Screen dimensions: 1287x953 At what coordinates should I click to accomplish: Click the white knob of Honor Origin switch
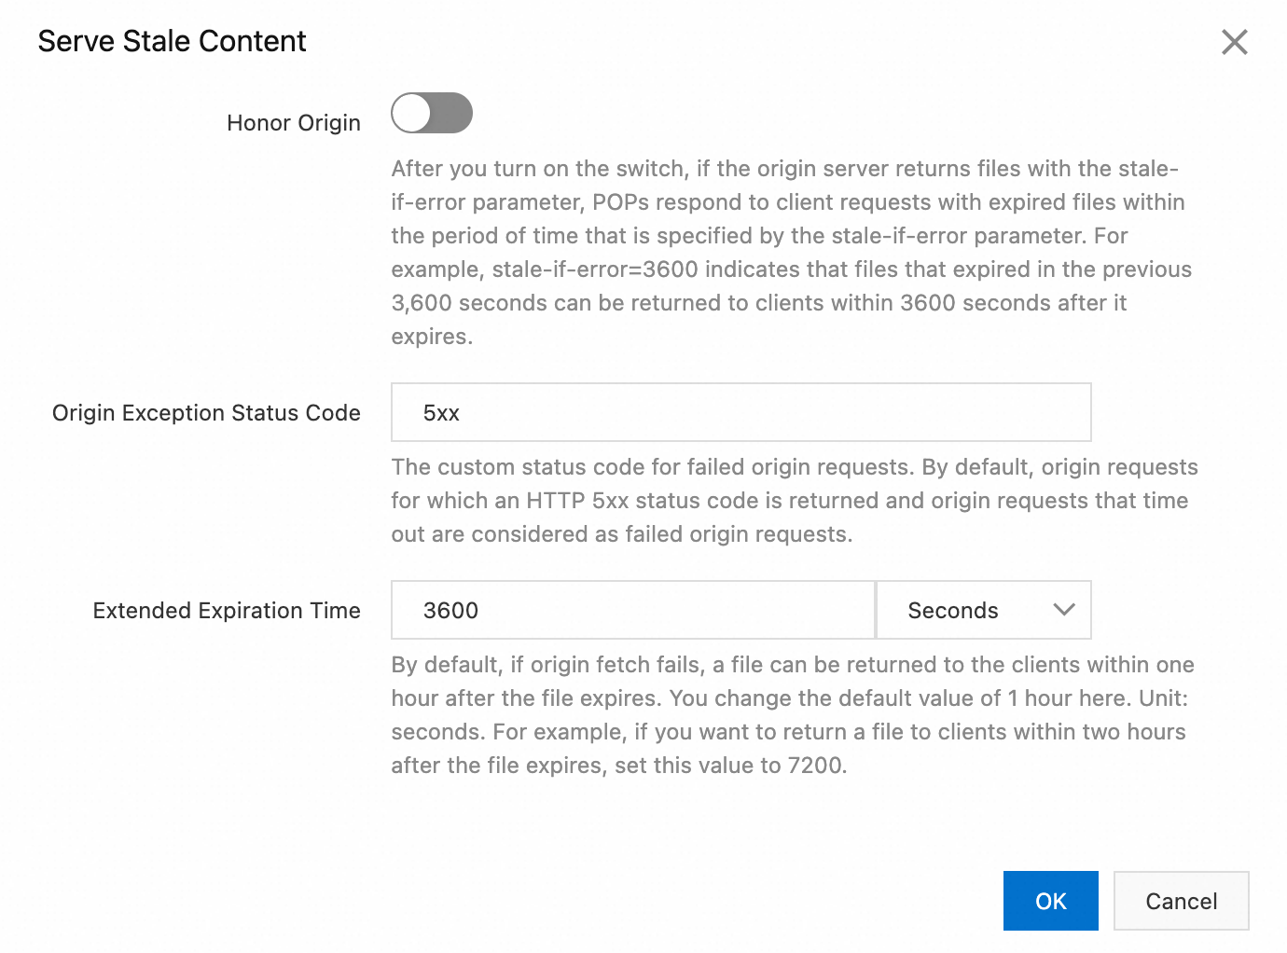coord(411,113)
